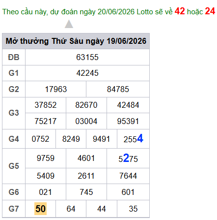The image size is (217, 220).
Task: Click the green prediction text for 20/06/2026
Action: pyautogui.click(x=87, y=12)
